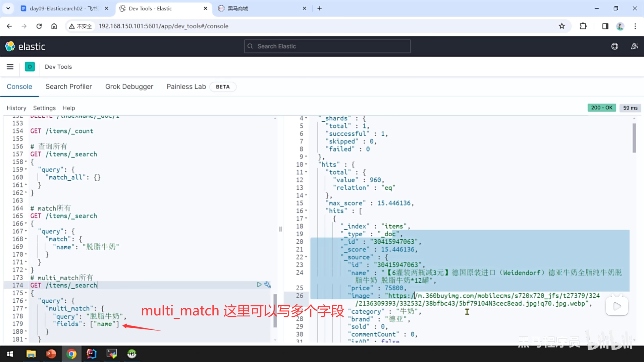
Task: Click into the Search Elastic field
Action: [327, 46]
